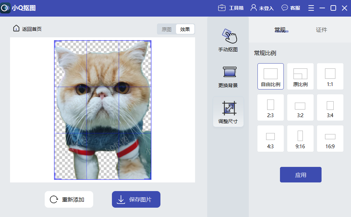
Task: Switch preview to effect (效果) view
Action: coord(185,29)
